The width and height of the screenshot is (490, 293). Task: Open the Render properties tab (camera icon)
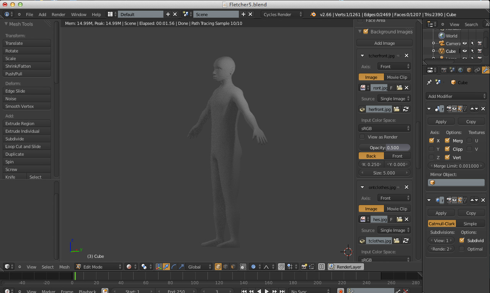(x=444, y=70)
